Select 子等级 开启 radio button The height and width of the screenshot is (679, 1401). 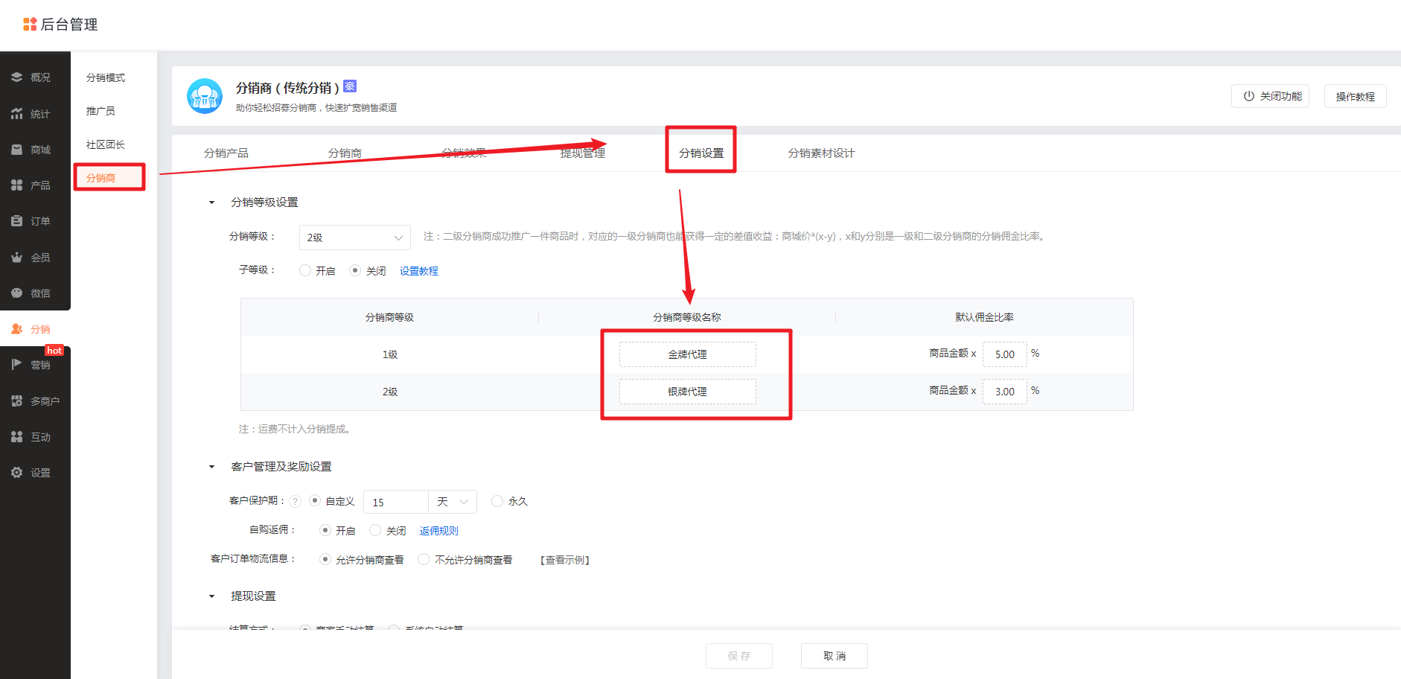tap(305, 270)
